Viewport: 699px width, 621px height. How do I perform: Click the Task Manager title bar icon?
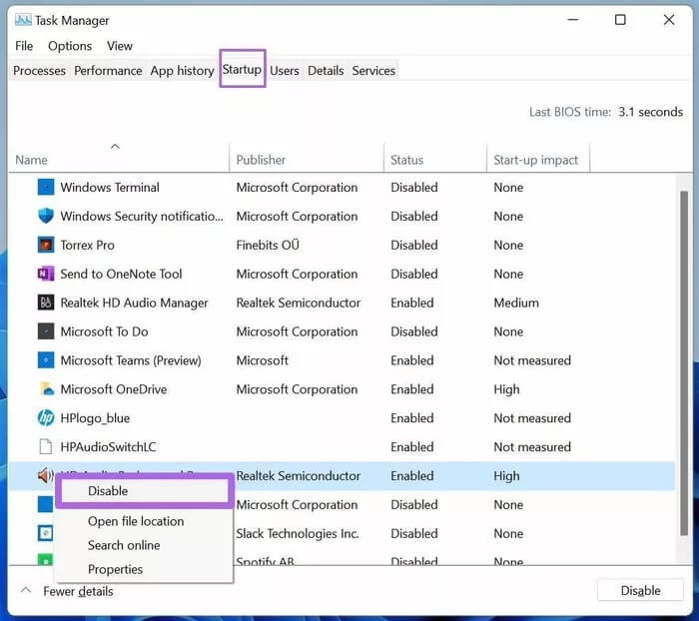pos(23,20)
